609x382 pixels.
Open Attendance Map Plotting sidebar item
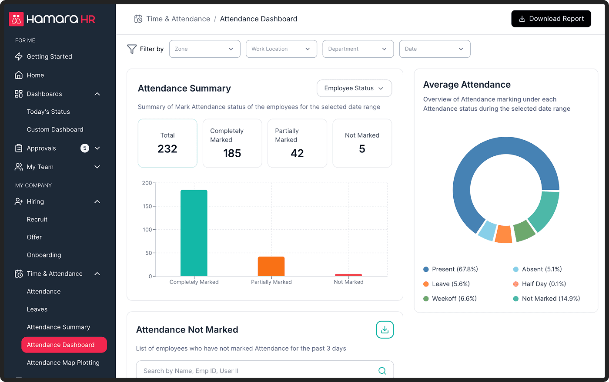(63, 362)
